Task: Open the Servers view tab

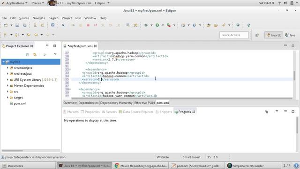Action: tap(109, 112)
